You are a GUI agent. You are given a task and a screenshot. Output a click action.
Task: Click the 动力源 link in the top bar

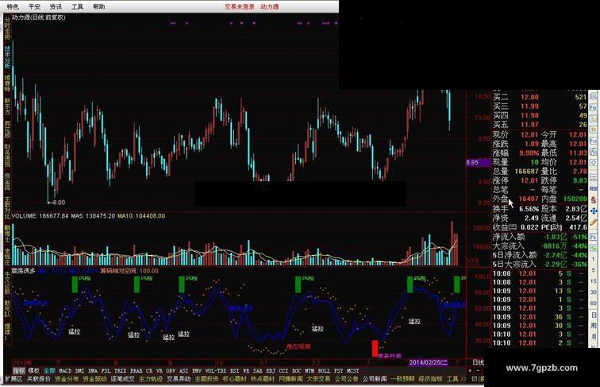coord(270,6)
